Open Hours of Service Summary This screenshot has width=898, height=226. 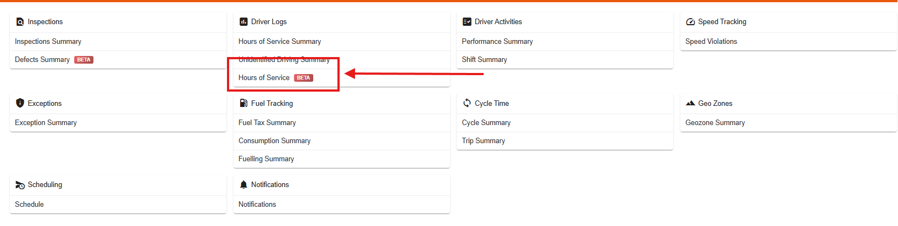pos(341,42)
